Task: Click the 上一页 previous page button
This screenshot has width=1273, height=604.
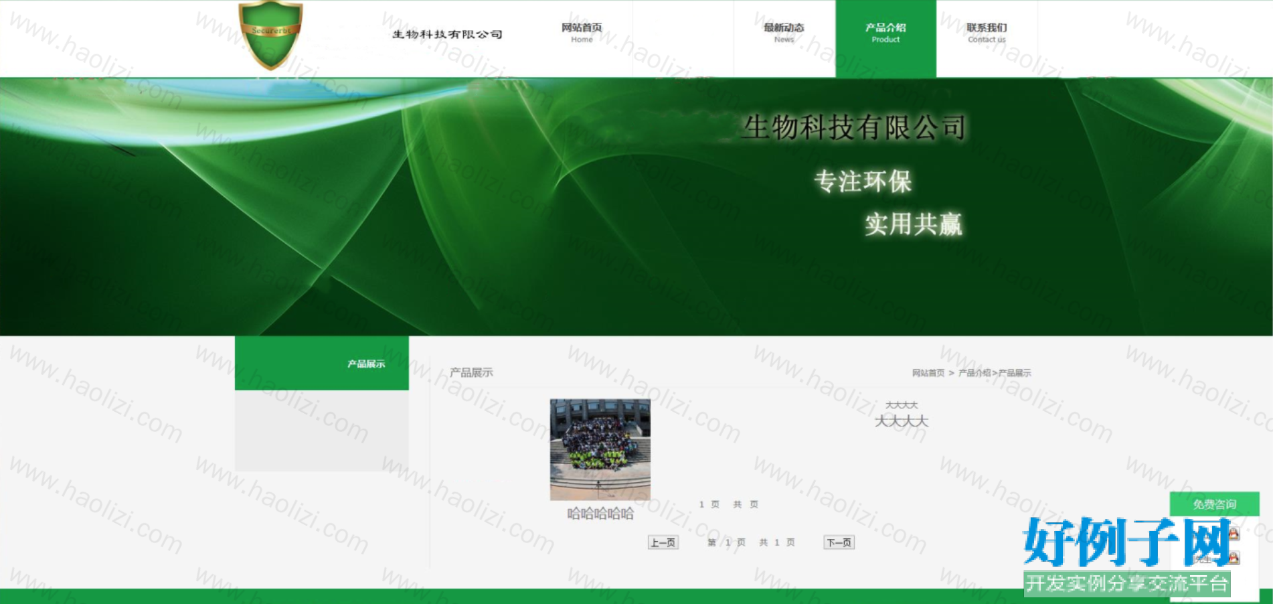Action: pyautogui.click(x=663, y=542)
